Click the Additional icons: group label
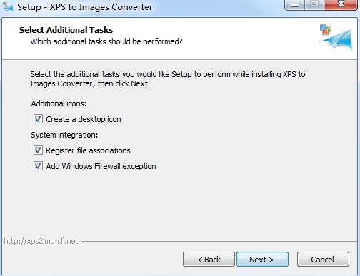Image resolution: width=360 pixels, height=276 pixels. point(59,103)
